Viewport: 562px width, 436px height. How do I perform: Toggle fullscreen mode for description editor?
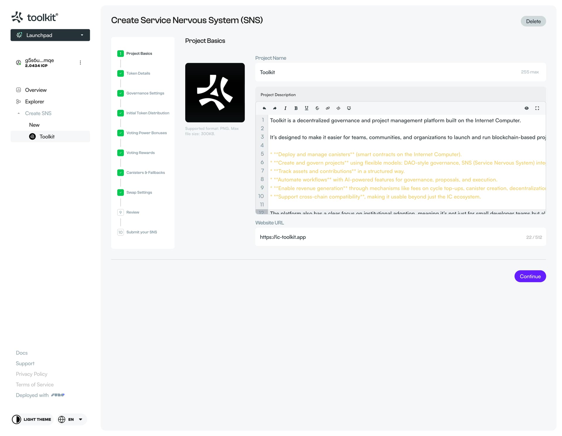coord(537,108)
